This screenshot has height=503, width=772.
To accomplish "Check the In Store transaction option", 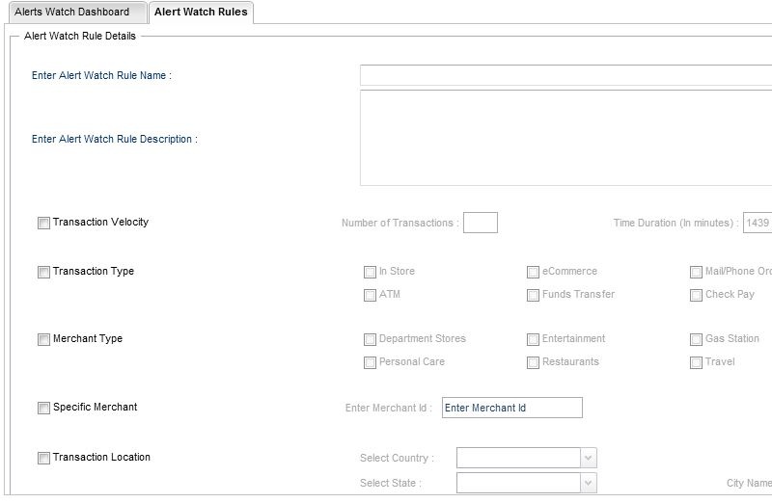I will (x=370, y=272).
